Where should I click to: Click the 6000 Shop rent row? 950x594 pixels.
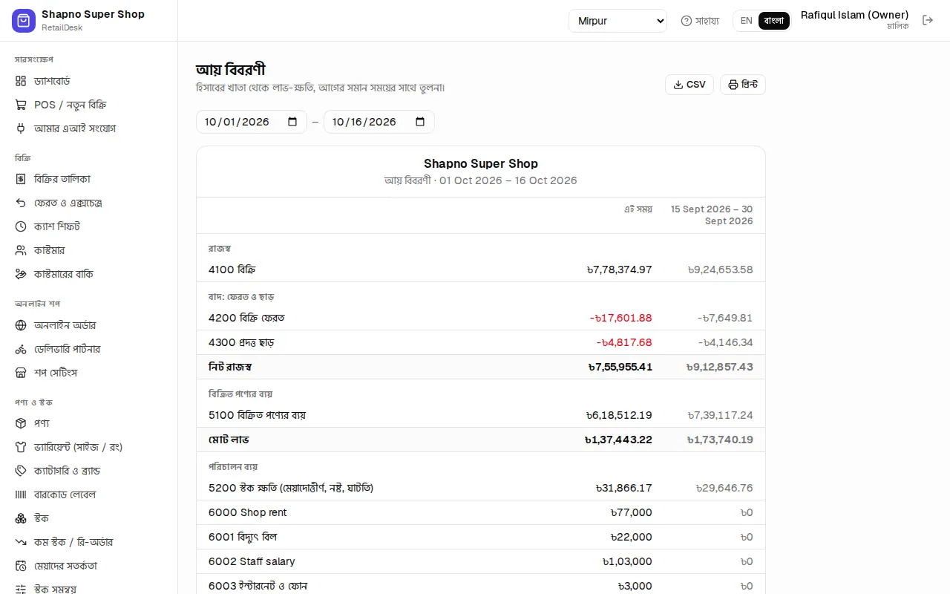click(481, 512)
